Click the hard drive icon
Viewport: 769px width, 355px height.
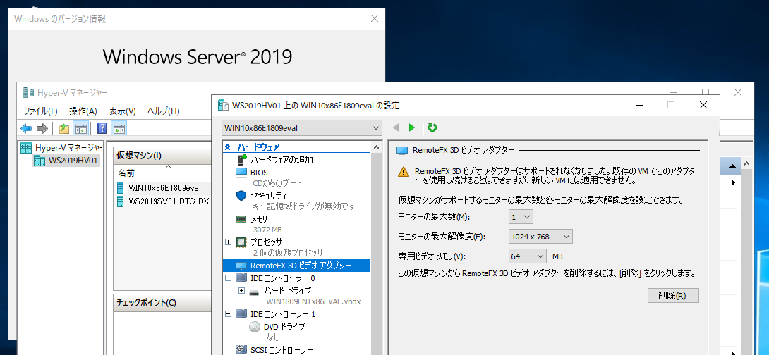(x=254, y=292)
